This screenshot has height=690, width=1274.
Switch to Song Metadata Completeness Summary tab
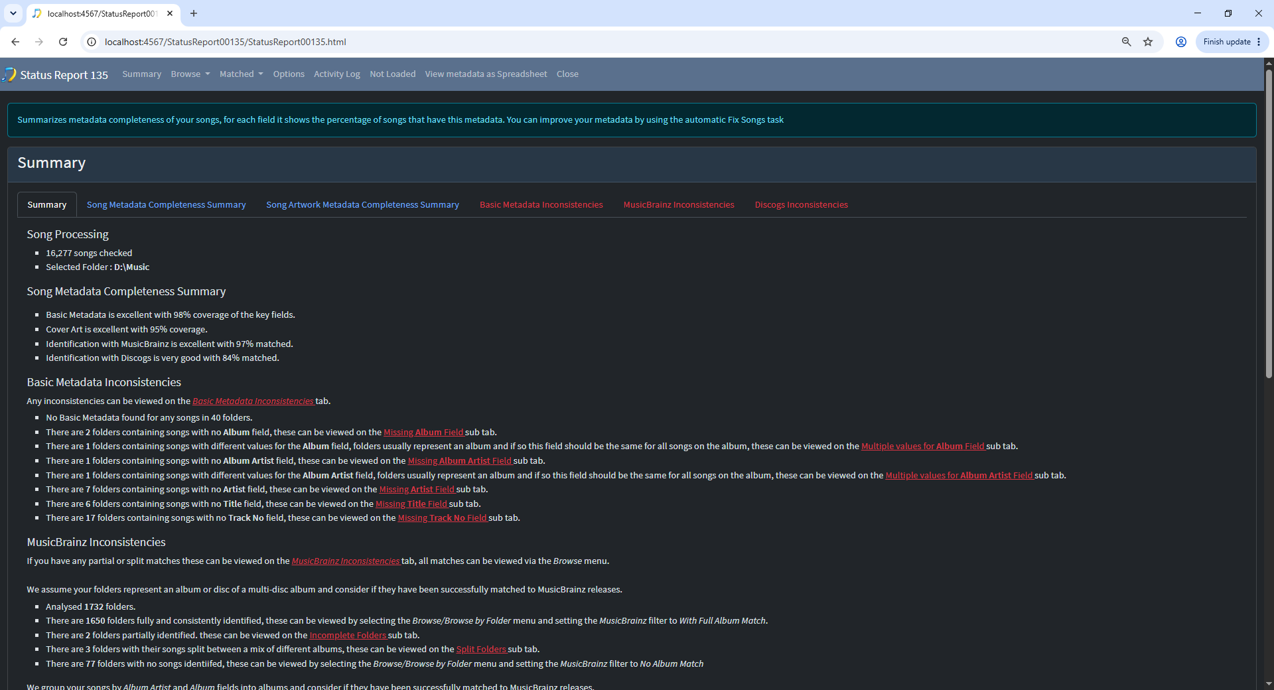click(x=166, y=205)
